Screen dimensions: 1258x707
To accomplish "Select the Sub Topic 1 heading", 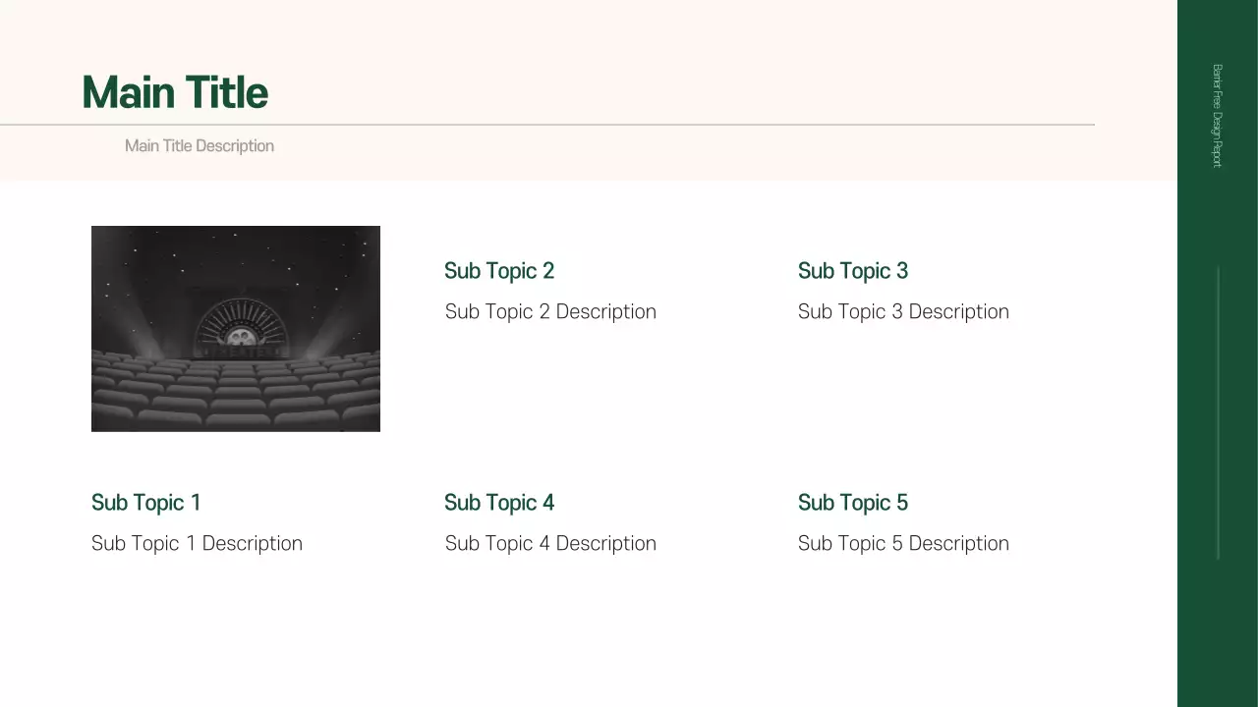I will point(146,503).
